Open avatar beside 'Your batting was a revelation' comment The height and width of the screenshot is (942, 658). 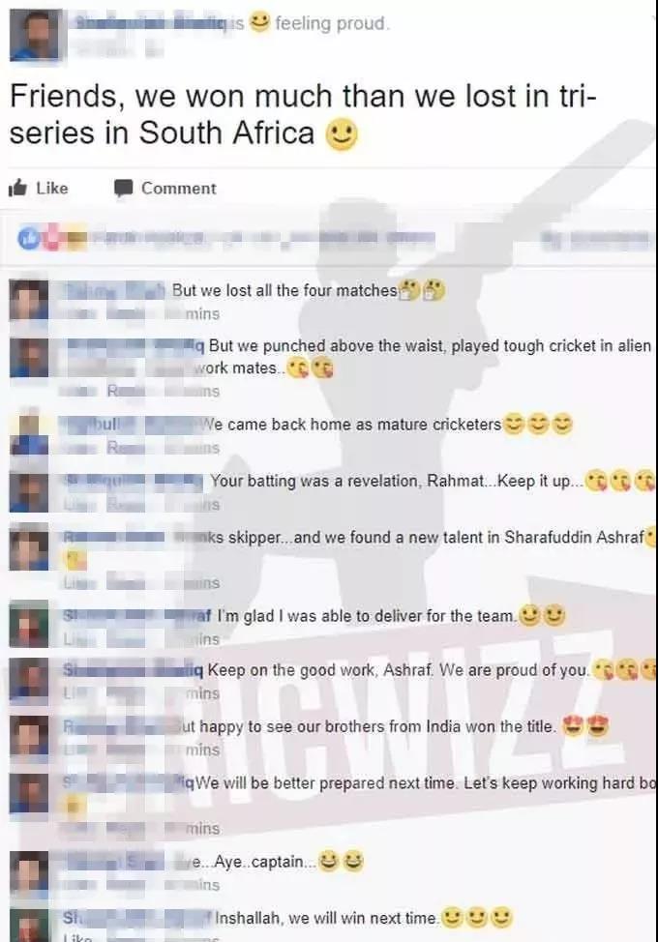tap(29, 491)
